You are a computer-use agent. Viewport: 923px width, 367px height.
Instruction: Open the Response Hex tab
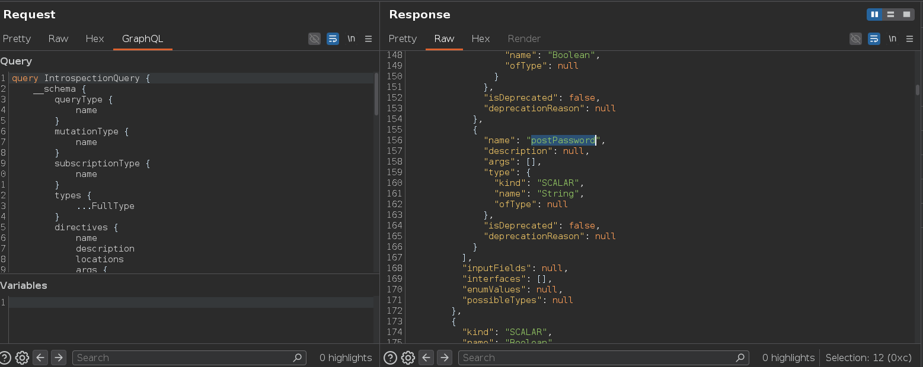pos(481,38)
